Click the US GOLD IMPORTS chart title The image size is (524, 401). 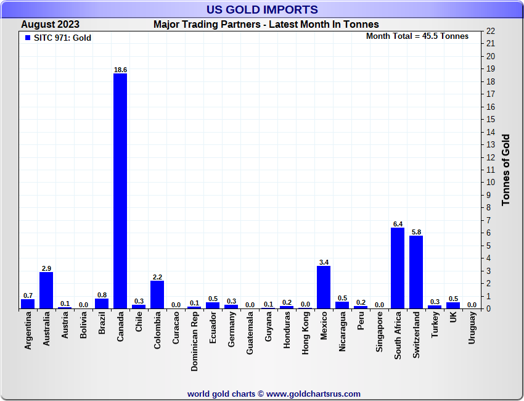262,9
